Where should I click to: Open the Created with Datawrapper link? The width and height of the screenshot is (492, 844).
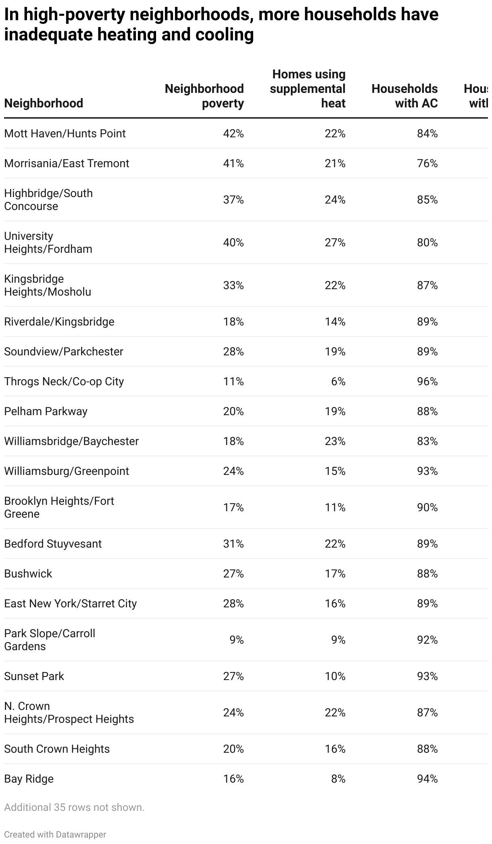tap(55, 834)
